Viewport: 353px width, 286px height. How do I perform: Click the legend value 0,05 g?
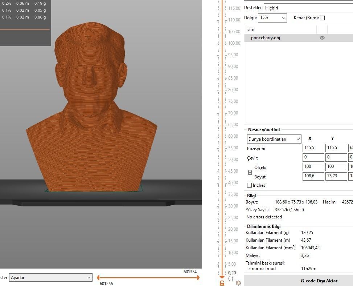pos(40,11)
